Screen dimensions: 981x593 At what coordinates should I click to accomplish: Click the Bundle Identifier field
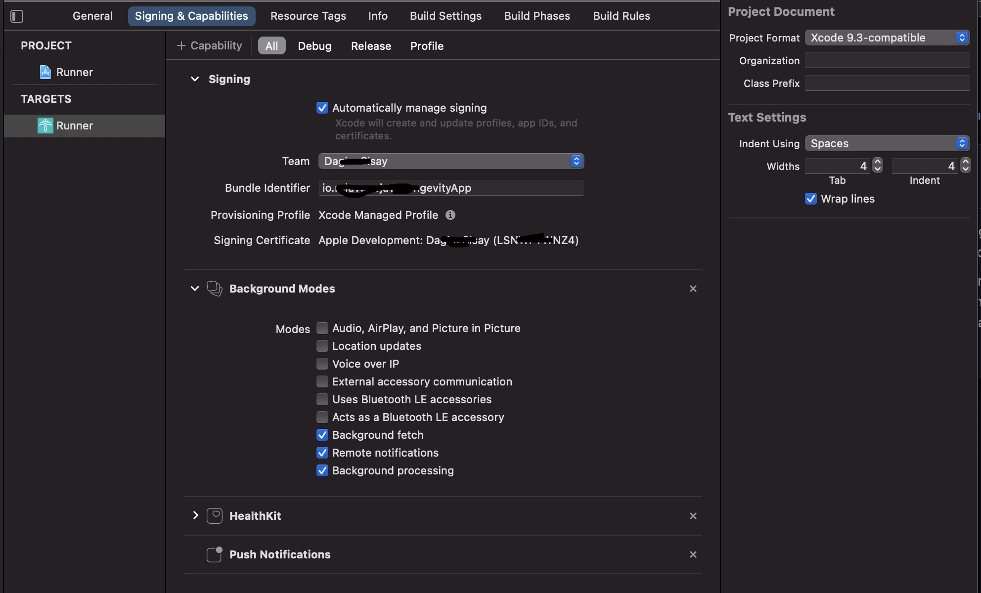[x=451, y=188]
